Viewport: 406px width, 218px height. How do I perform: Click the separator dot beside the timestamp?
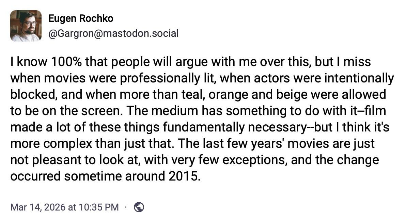(x=125, y=207)
